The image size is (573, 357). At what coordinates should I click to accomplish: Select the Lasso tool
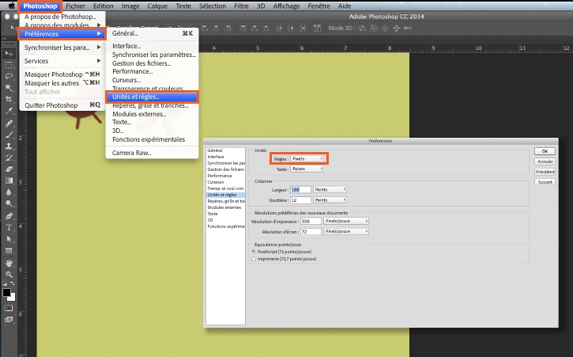pyautogui.click(x=9, y=76)
